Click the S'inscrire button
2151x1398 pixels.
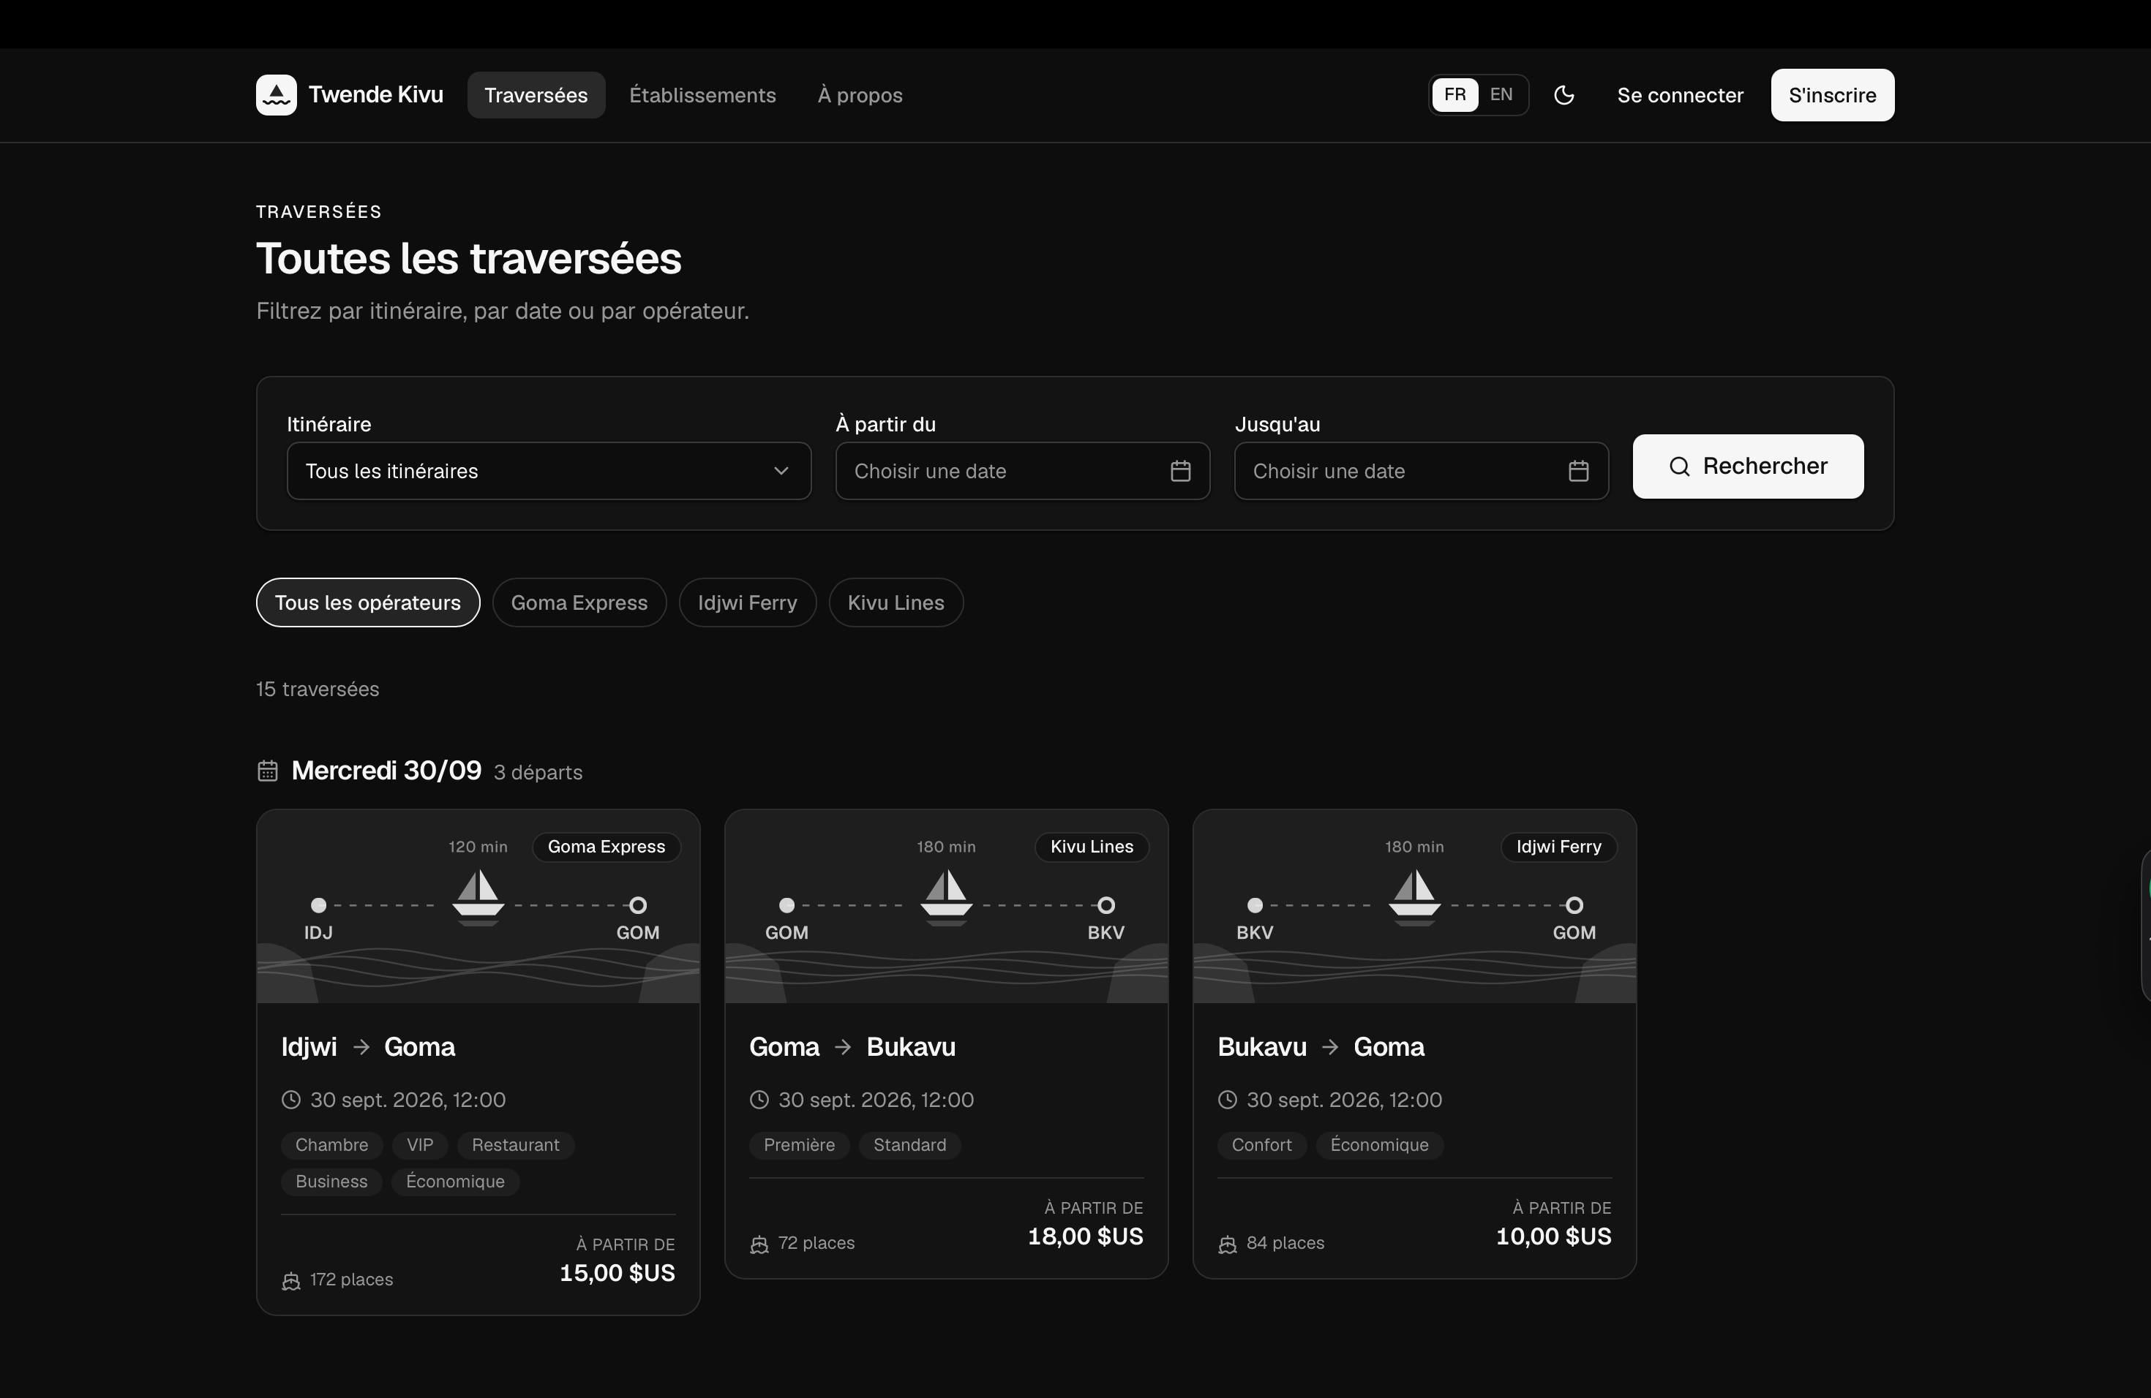pos(1832,95)
